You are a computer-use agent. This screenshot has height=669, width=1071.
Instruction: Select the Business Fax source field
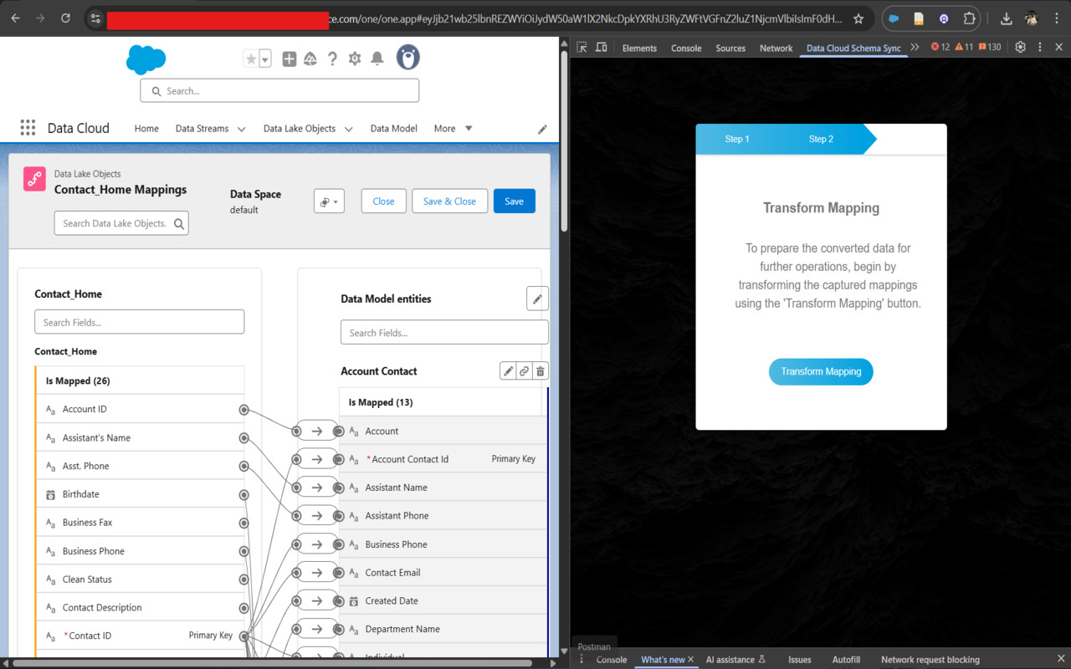(x=141, y=523)
